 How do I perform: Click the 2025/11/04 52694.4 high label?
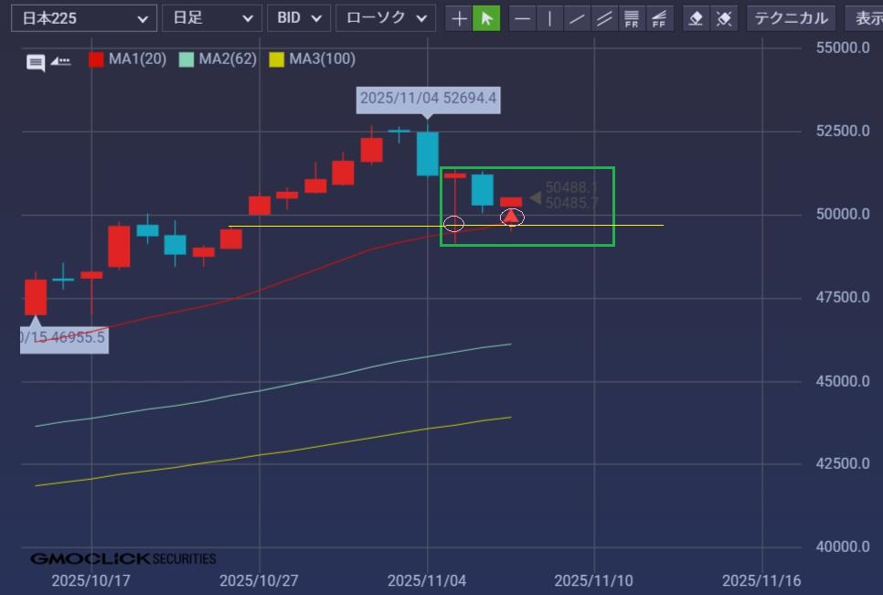pos(428,99)
